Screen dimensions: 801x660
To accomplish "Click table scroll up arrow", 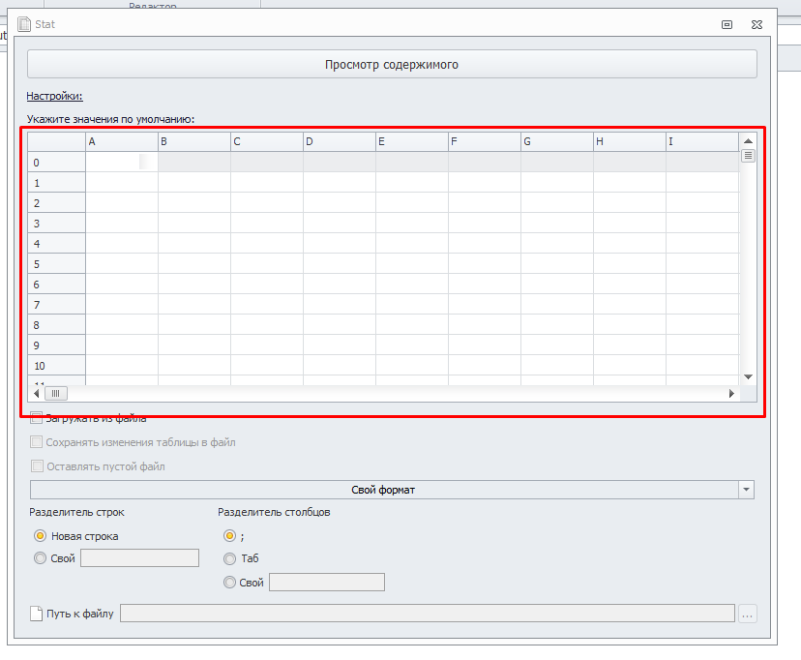I will tap(749, 141).
